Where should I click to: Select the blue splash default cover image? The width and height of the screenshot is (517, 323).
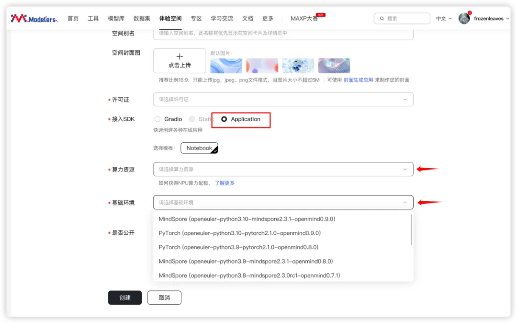click(x=298, y=66)
